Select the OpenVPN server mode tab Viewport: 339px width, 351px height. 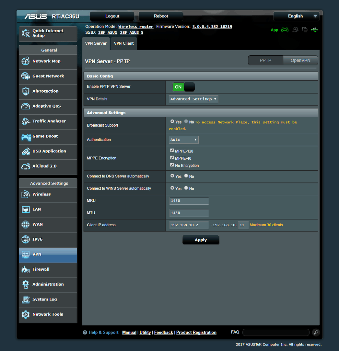(300, 61)
